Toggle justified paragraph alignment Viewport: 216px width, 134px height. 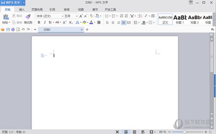click(123, 22)
